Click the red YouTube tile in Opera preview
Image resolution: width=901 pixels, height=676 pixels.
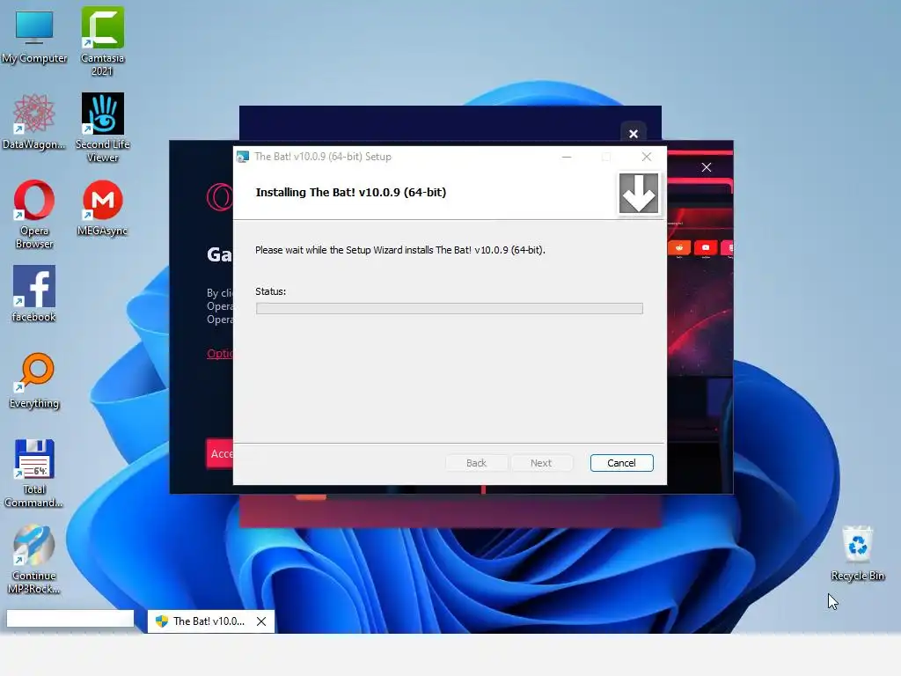pyautogui.click(x=705, y=247)
